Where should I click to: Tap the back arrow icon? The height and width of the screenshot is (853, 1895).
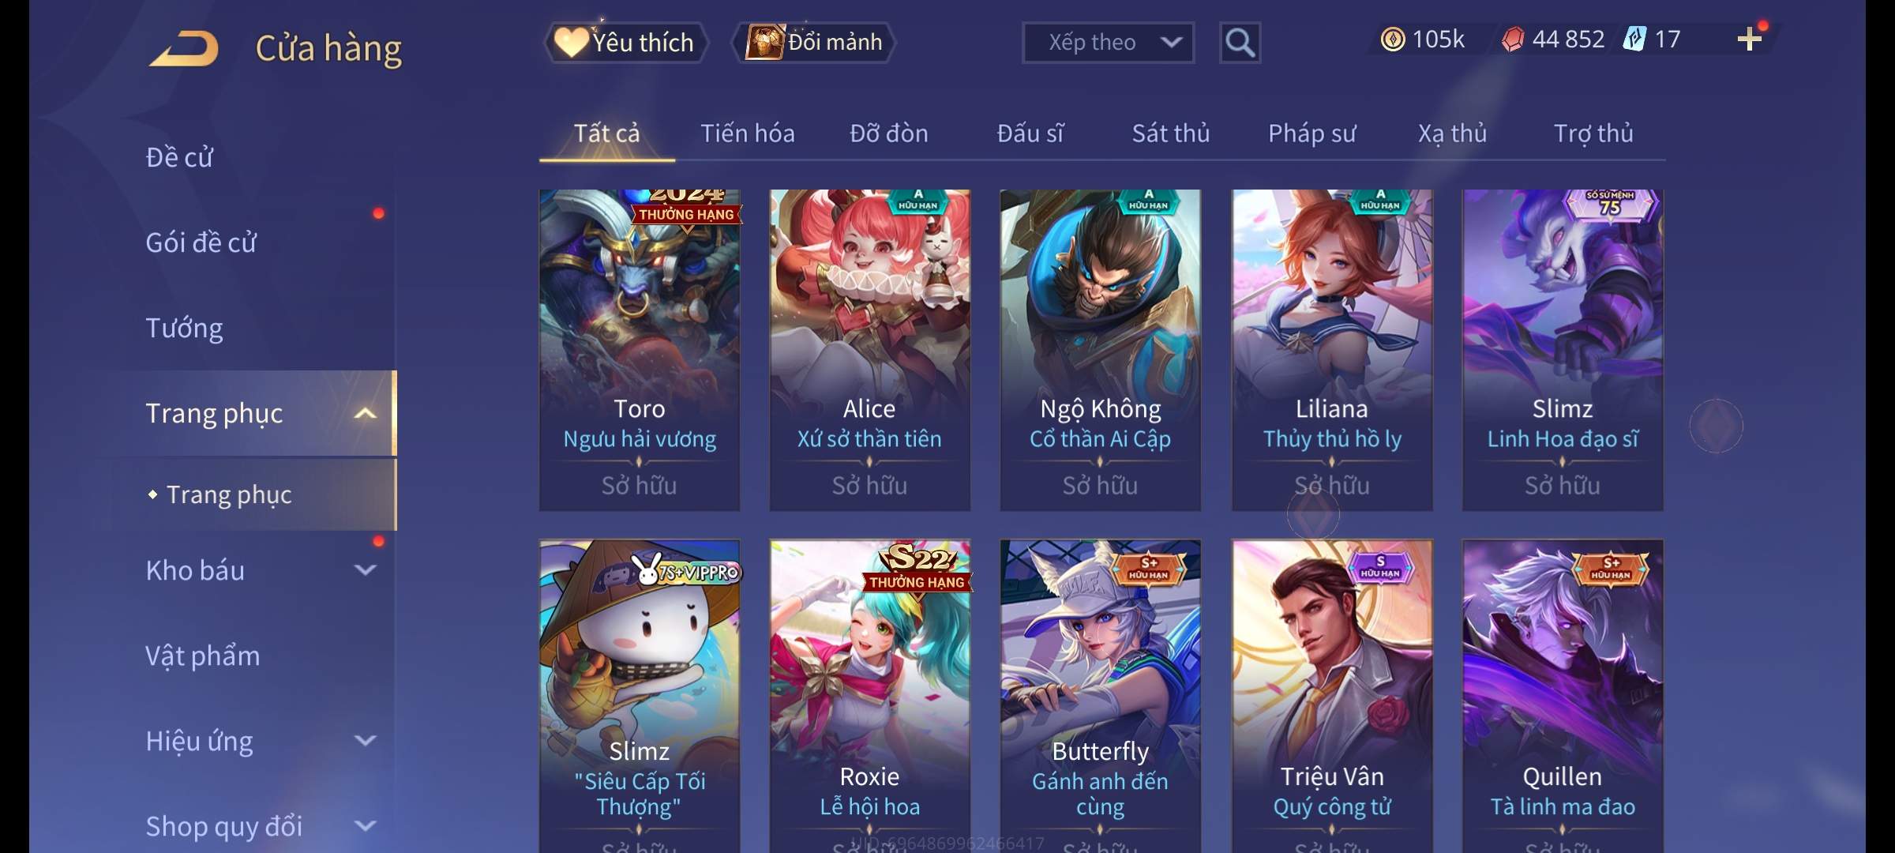click(x=185, y=47)
